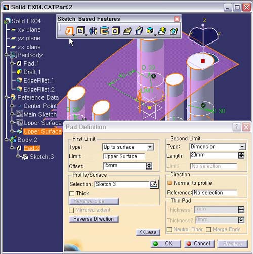Image resolution: width=253 pixels, height=254 pixels.
Task: Open First Limit Type dropdown
Action: coord(150,147)
